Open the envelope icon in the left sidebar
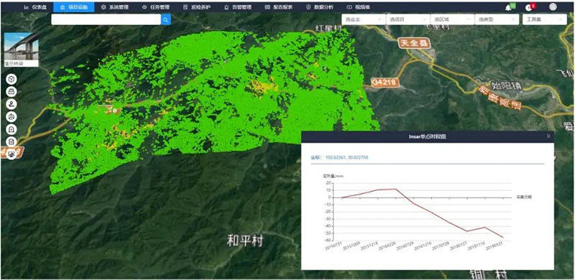 [11, 92]
